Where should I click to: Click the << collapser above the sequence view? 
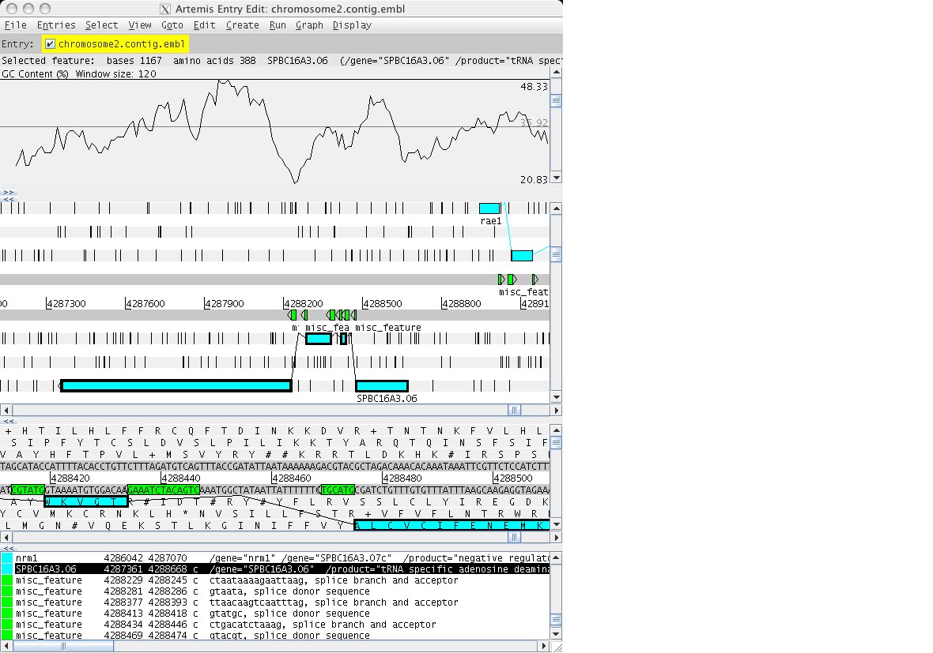click(x=9, y=422)
